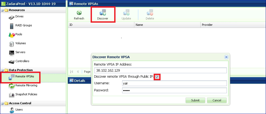Go to previous page in pager
This screenshot has height=114, width=266.
[x=78, y=72]
